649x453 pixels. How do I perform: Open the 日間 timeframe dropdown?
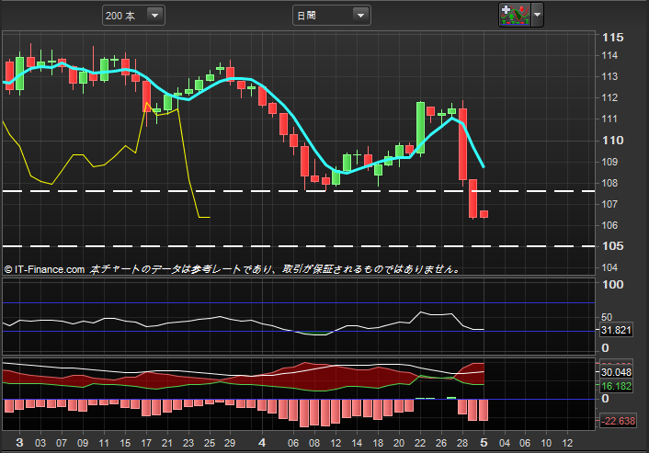click(331, 16)
